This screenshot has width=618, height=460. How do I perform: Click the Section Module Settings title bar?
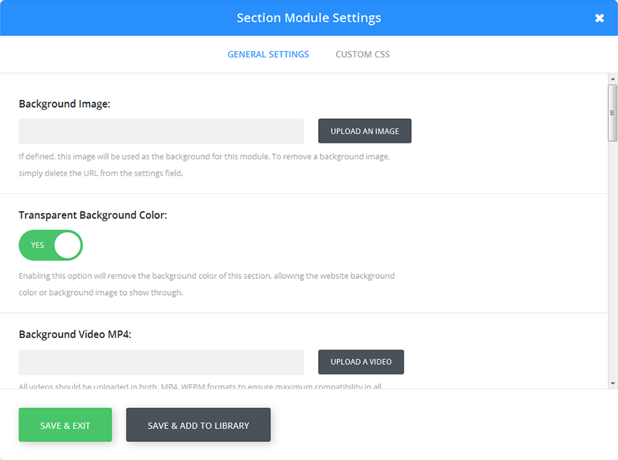[309, 18]
